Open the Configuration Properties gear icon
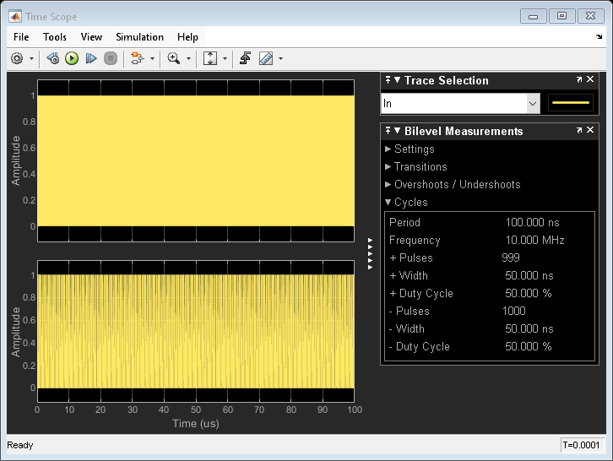 click(17, 58)
